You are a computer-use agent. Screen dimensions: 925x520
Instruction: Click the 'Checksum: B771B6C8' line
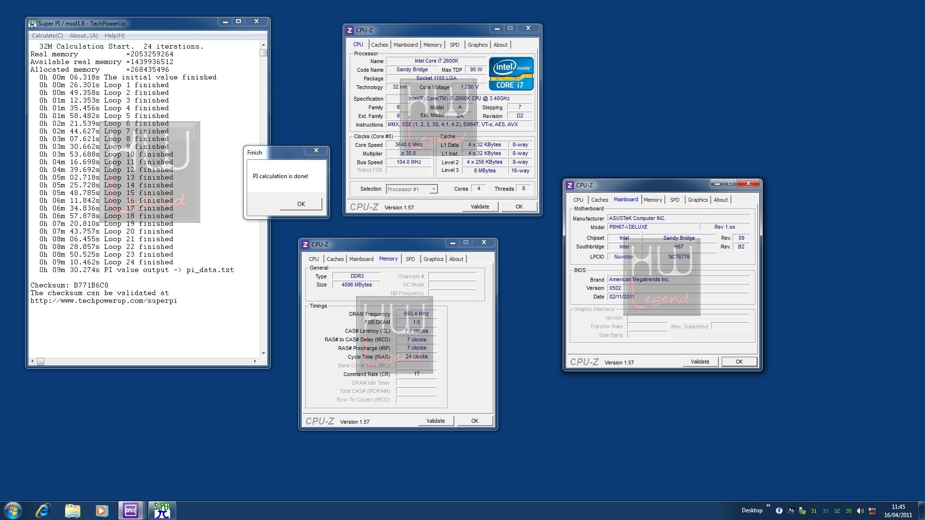pos(69,286)
